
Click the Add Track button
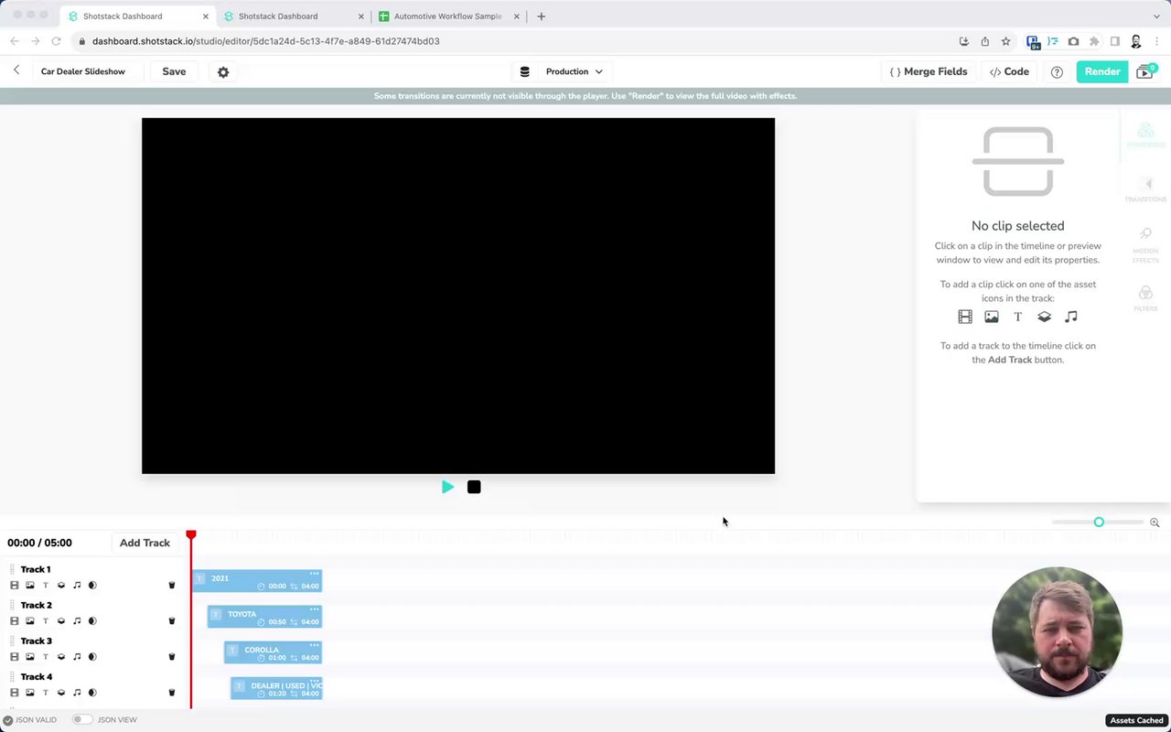coord(145,543)
